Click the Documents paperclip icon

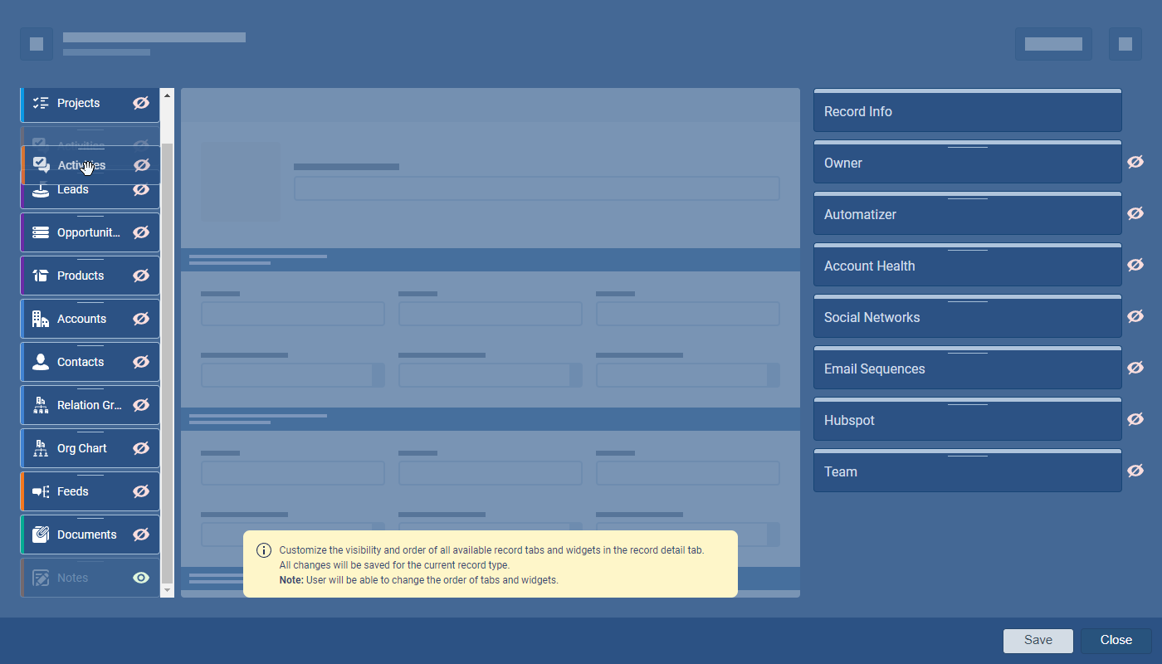point(41,535)
